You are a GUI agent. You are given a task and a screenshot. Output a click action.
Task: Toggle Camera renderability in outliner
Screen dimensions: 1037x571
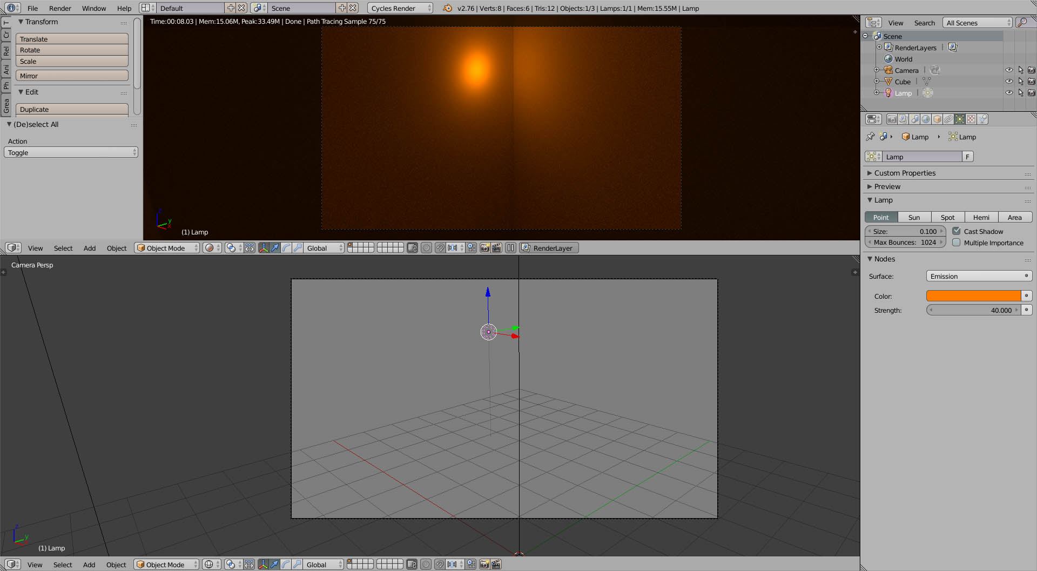click(1032, 70)
